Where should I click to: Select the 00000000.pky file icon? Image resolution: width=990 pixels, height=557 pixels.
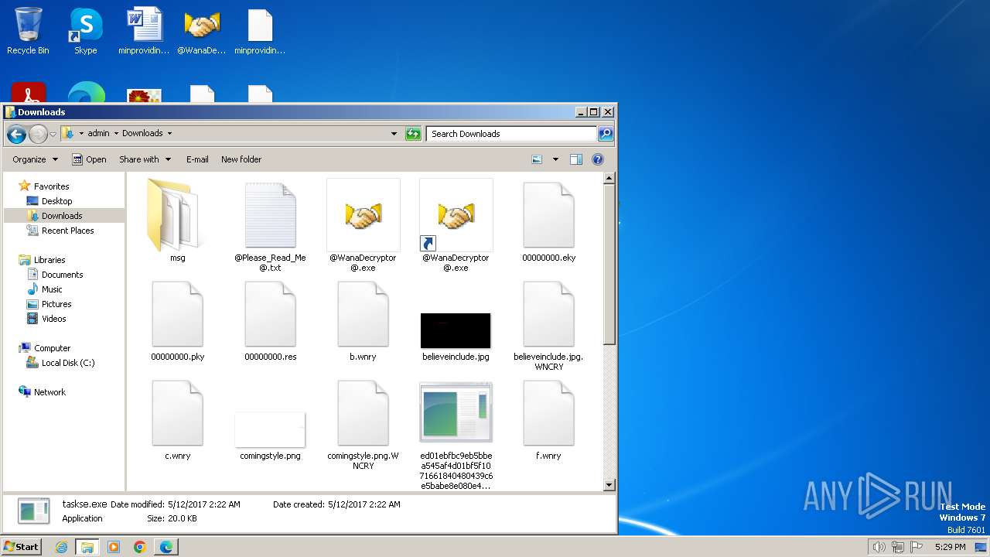[177, 314]
